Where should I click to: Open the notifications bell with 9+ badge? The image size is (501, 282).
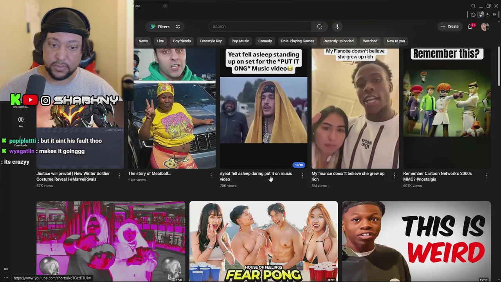pyautogui.click(x=470, y=27)
